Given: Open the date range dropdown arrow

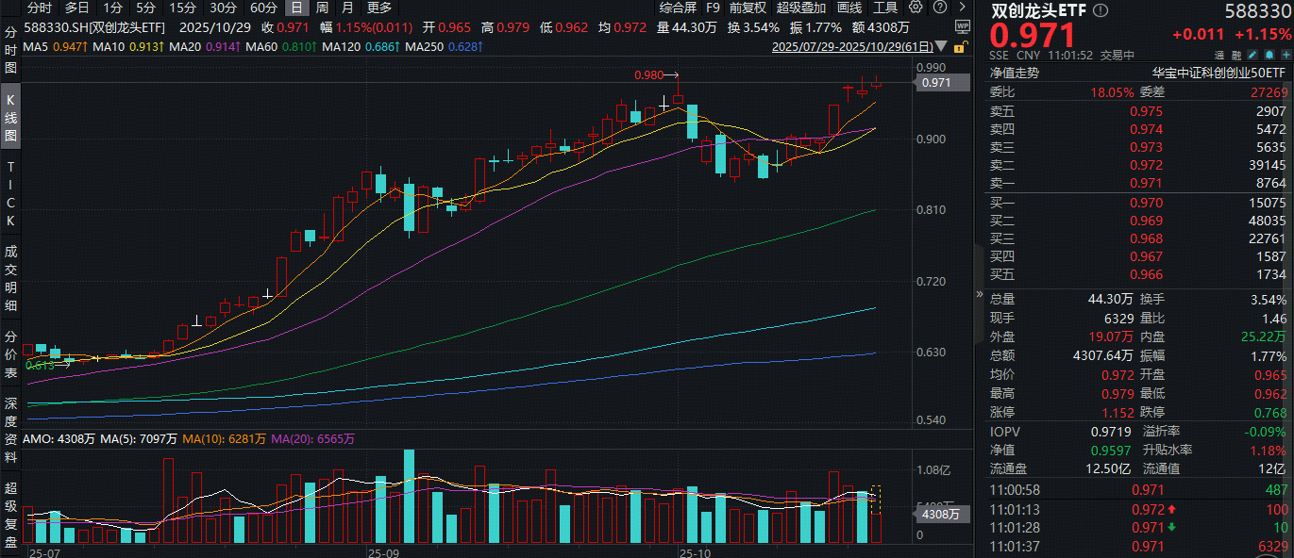Looking at the screenshot, I should pyautogui.click(x=940, y=46).
